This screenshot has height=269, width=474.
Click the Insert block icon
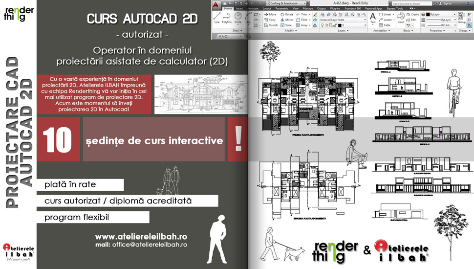pos(401,18)
